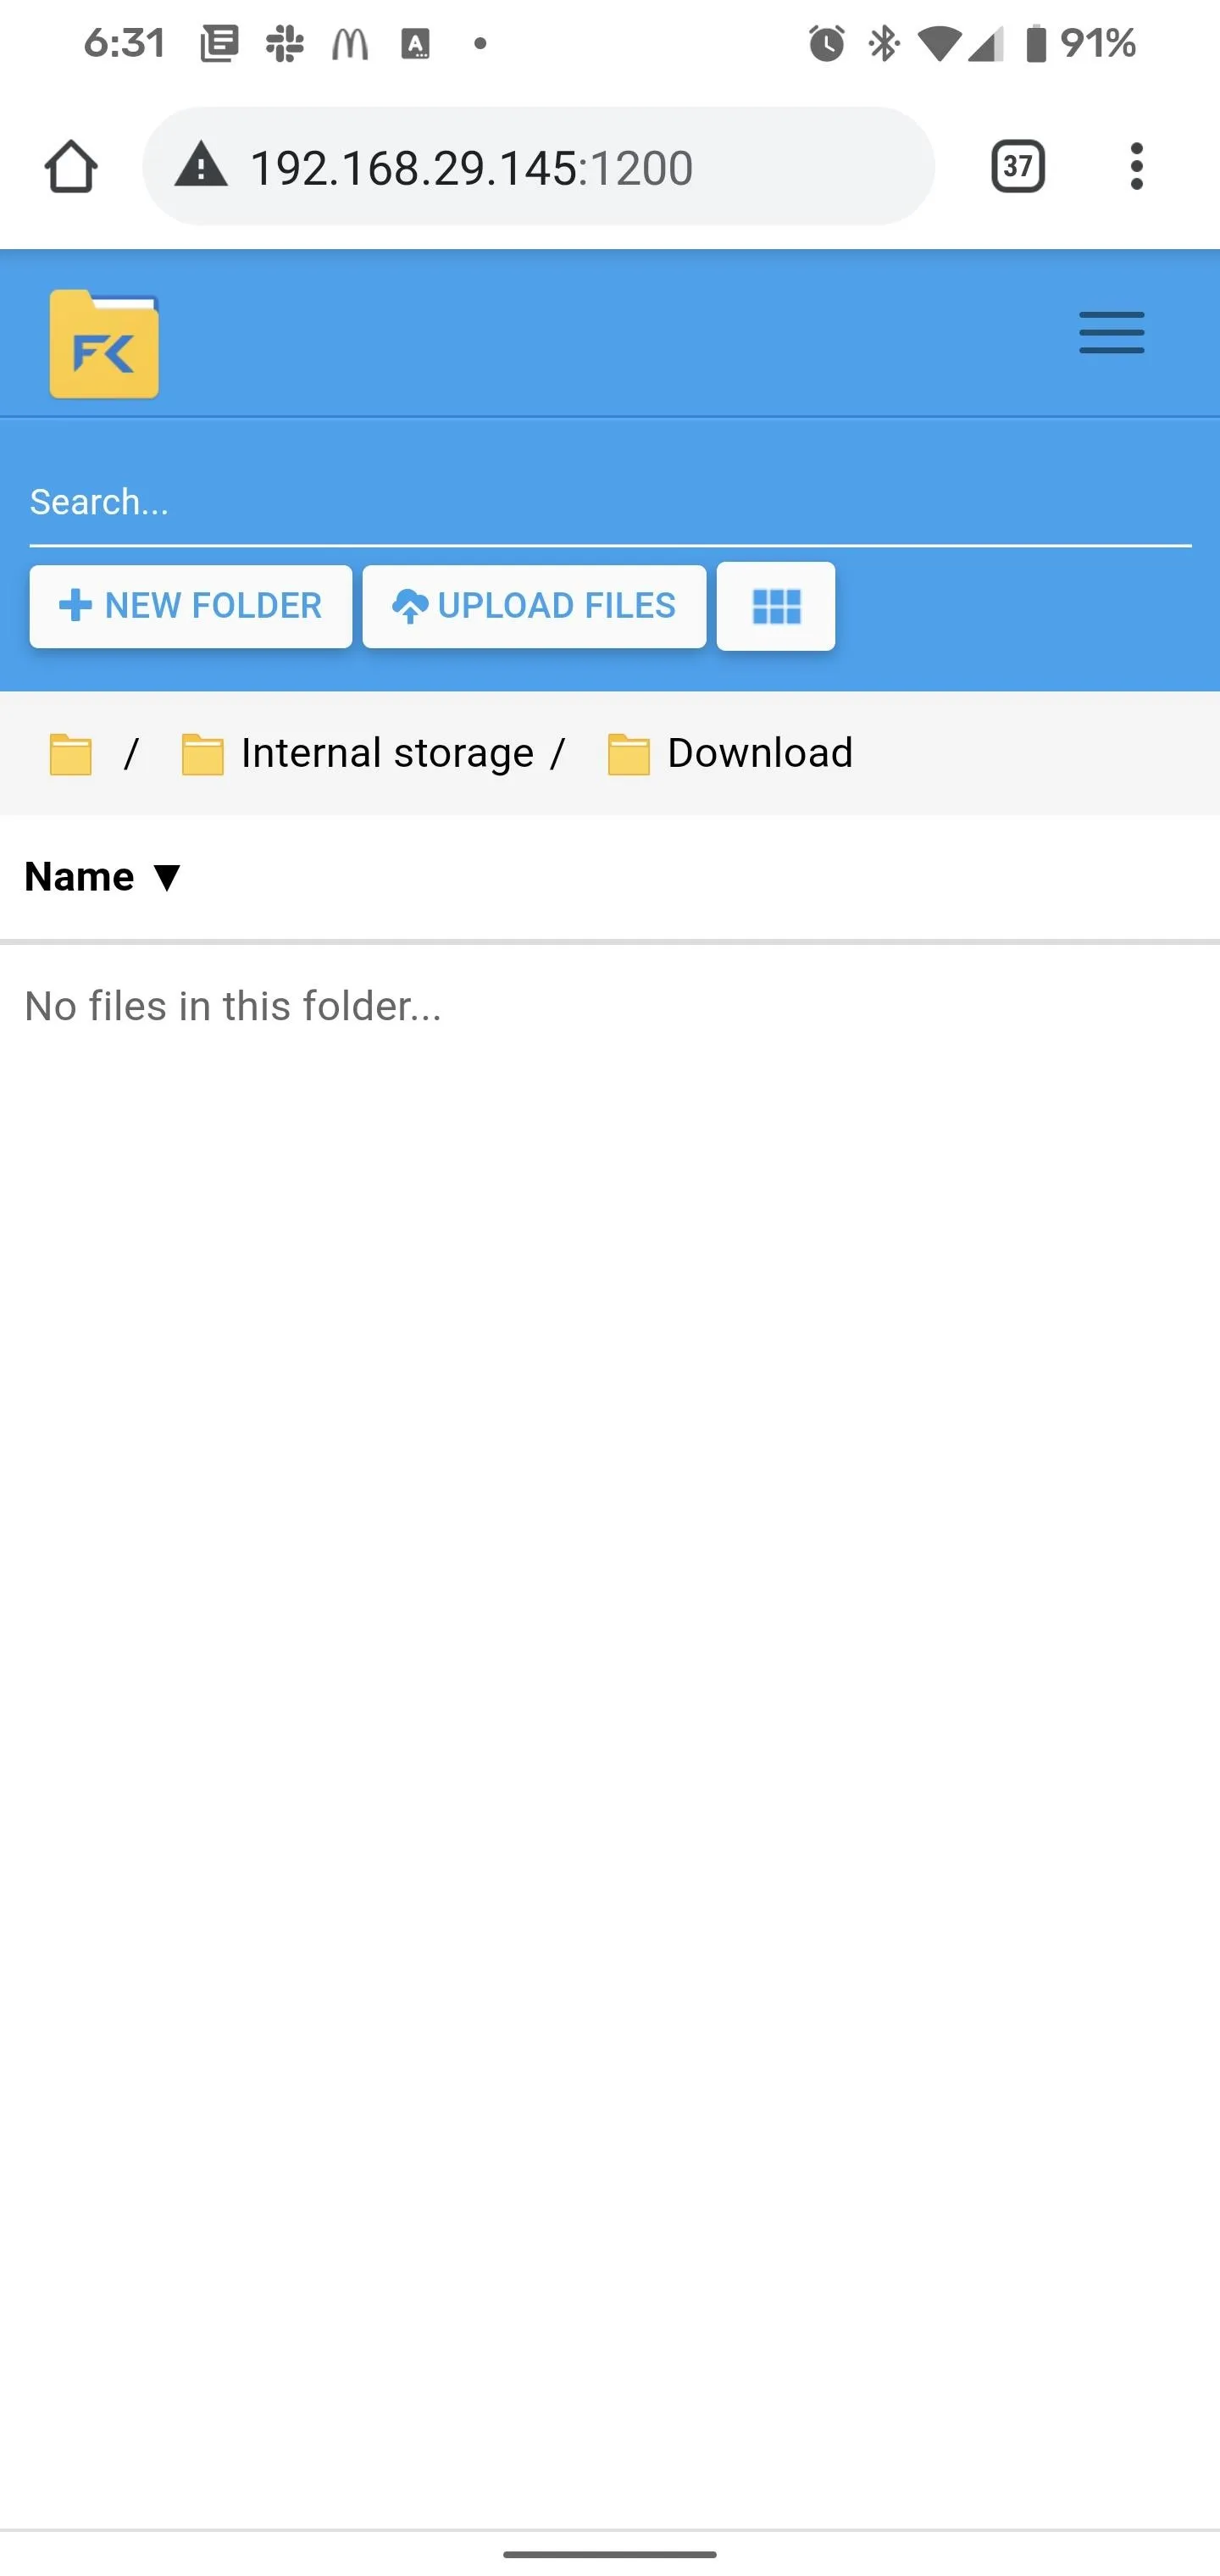
Task: Open the hamburger navigation menu
Action: pos(1111,332)
